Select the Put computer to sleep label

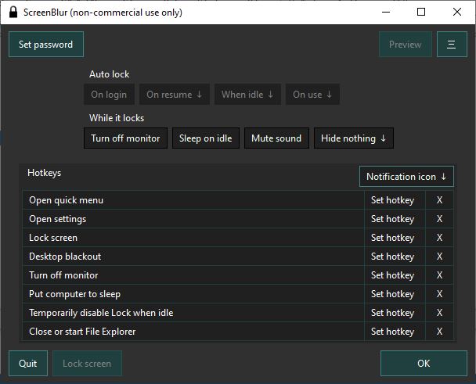pos(74,294)
